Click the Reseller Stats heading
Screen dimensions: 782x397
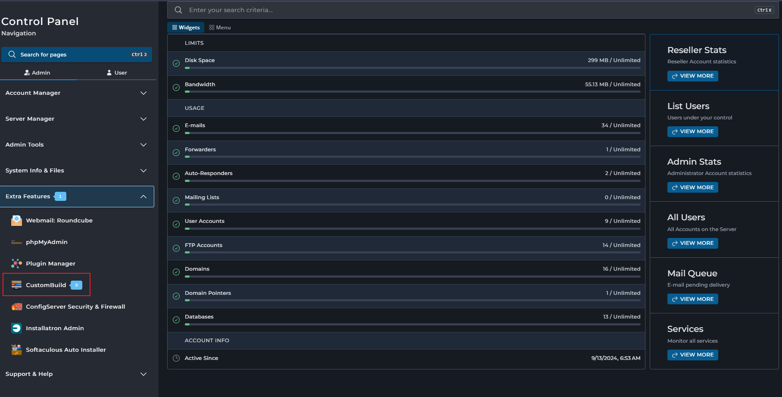tap(697, 50)
